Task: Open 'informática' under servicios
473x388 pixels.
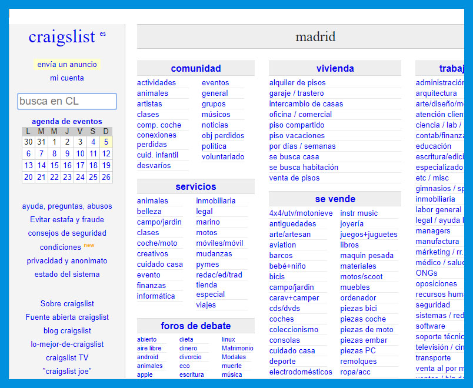Action: (x=156, y=296)
